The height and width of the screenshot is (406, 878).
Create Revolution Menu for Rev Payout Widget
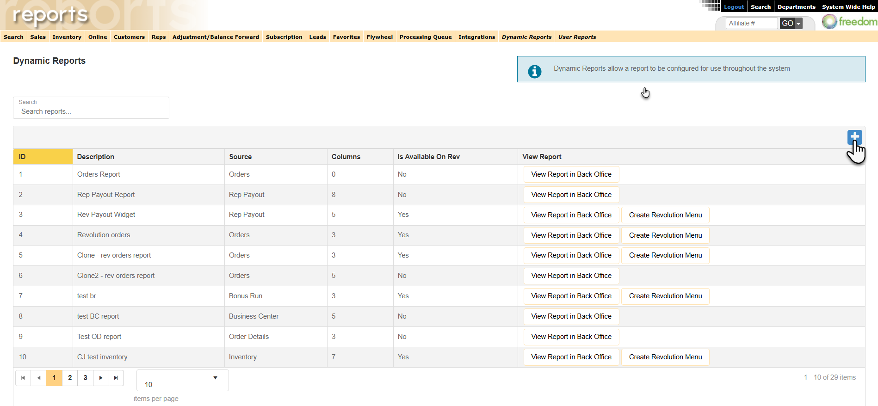[x=665, y=215]
